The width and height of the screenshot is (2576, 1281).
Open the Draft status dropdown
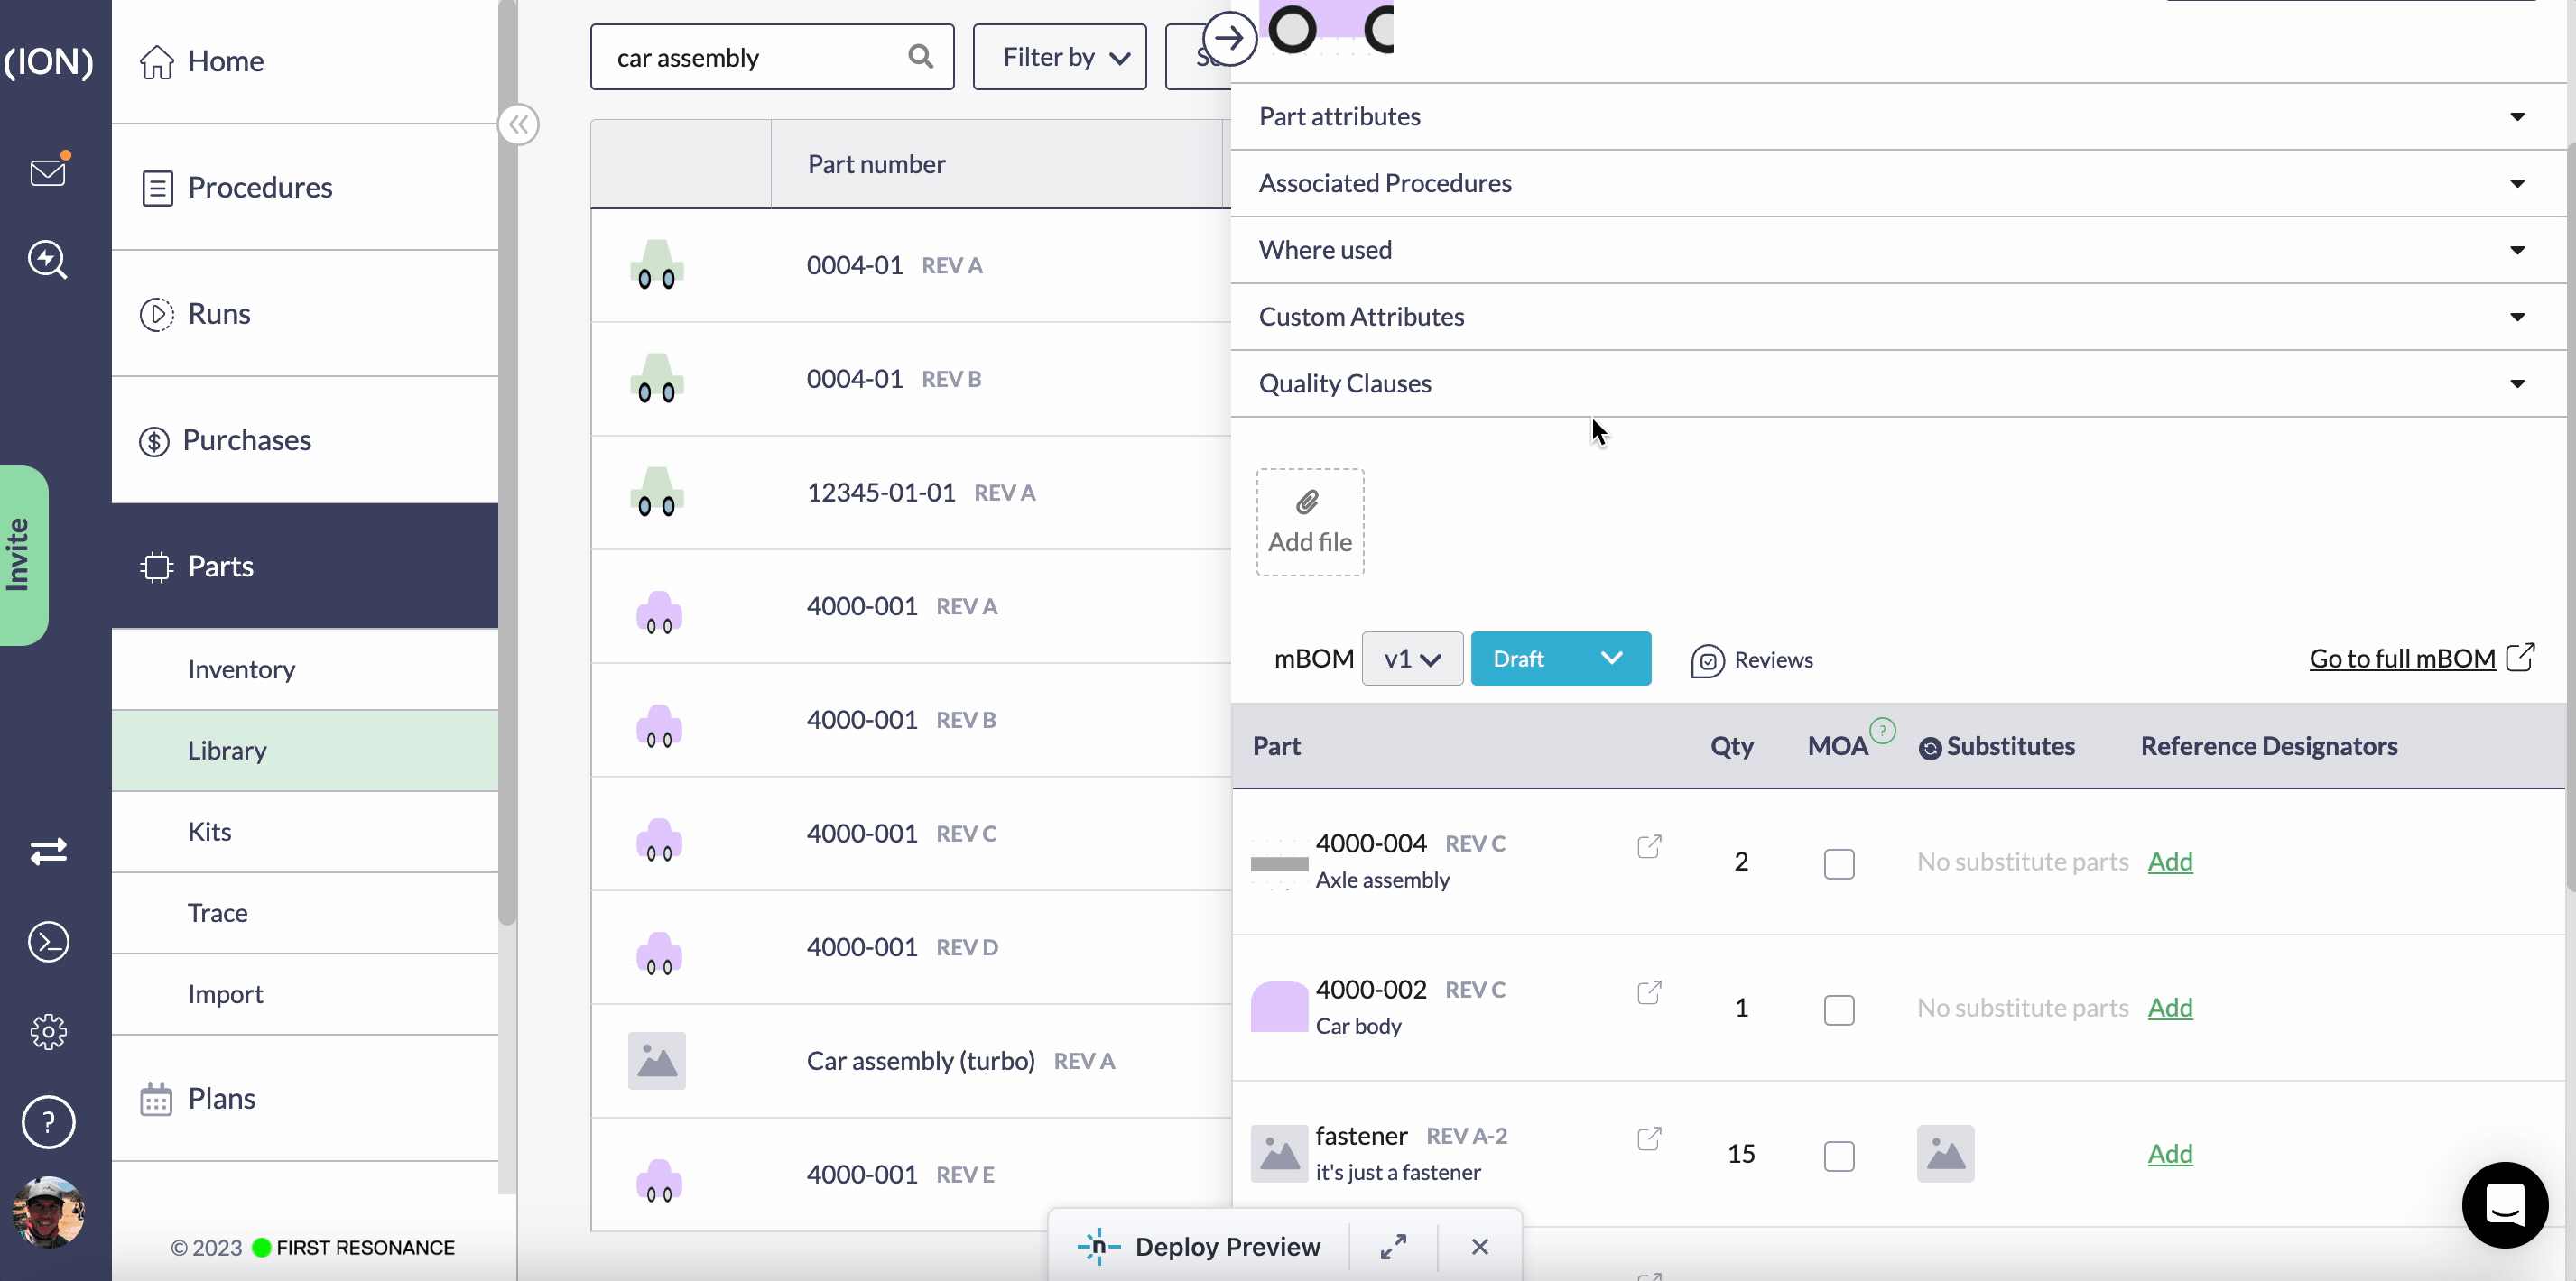pos(1559,659)
